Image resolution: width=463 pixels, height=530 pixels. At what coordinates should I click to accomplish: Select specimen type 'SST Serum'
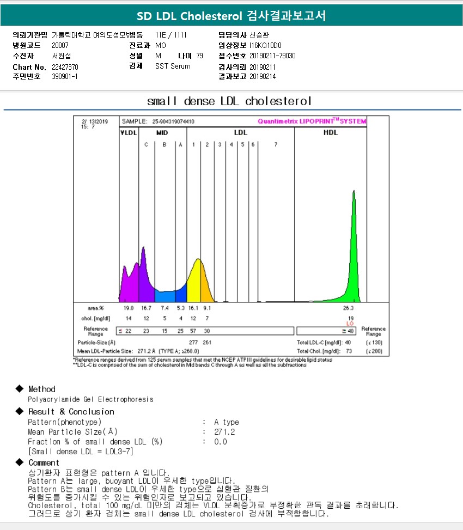(173, 66)
